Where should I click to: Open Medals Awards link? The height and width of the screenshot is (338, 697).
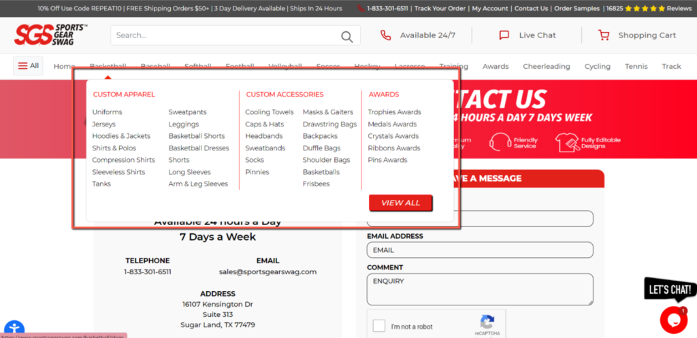point(392,124)
